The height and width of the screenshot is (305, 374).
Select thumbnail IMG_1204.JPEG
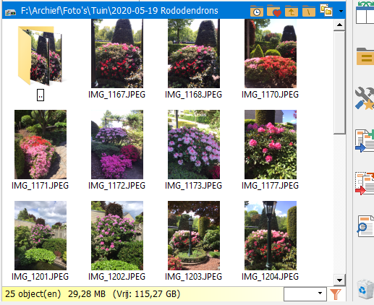point(271,241)
